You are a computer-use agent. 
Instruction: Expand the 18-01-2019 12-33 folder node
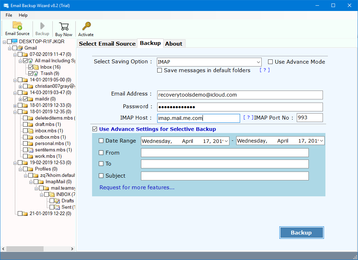15,106
